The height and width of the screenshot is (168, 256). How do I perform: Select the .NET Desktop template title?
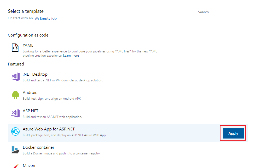tap(35, 74)
